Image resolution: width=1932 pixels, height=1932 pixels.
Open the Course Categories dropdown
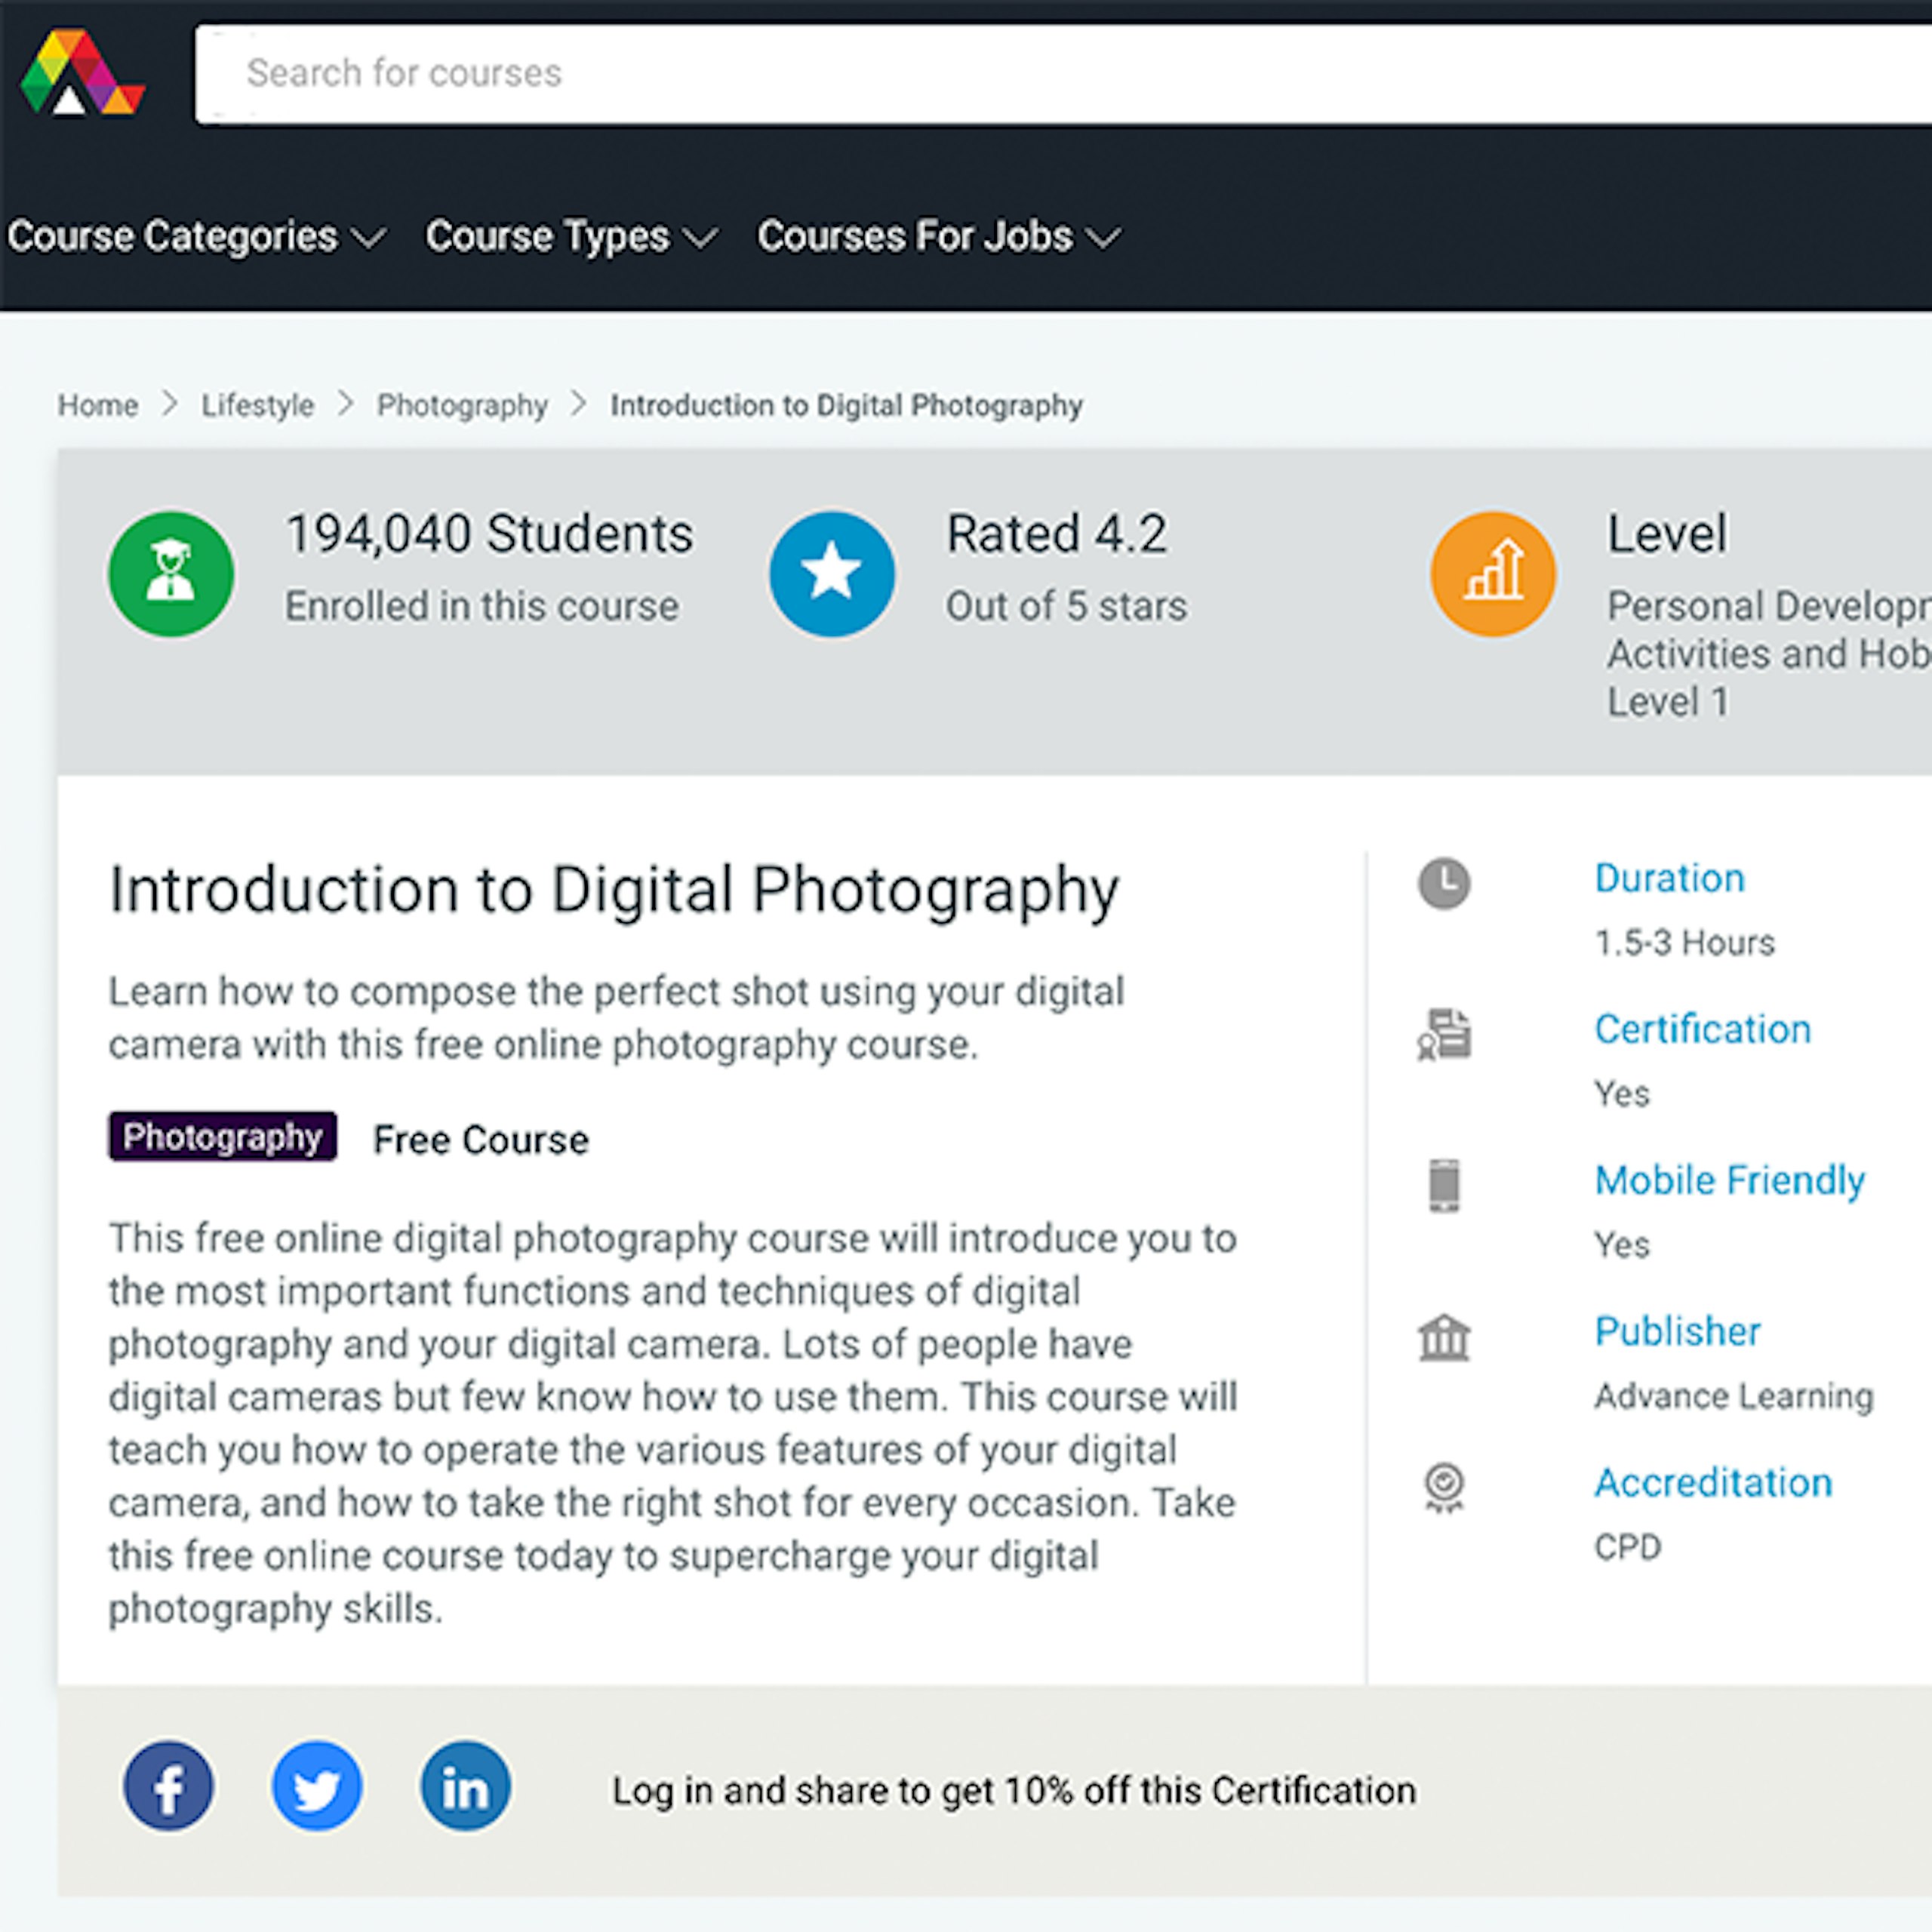(196, 237)
